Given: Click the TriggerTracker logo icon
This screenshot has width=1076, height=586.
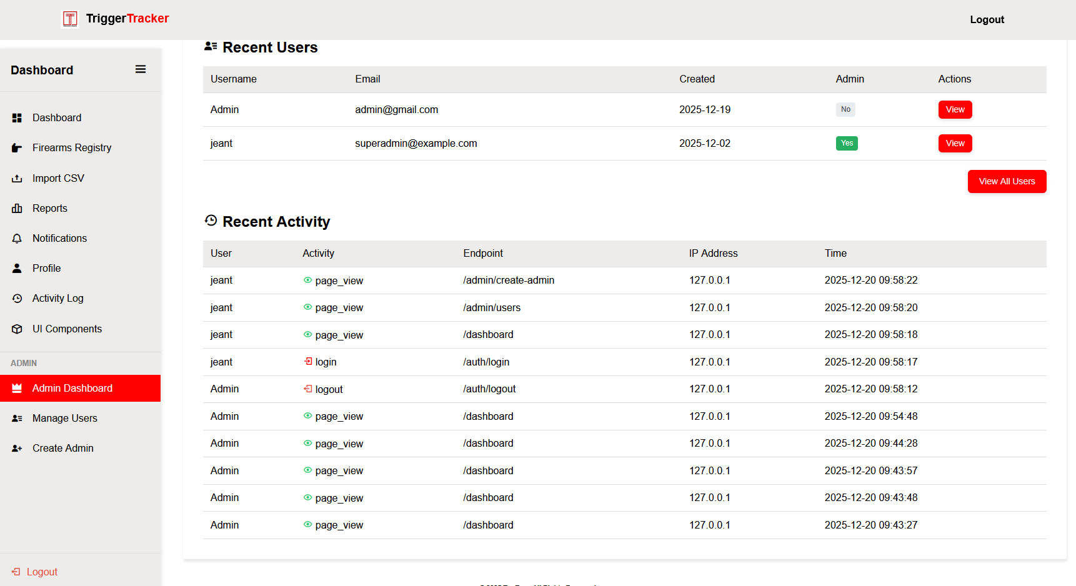Looking at the screenshot, I should [x=69, y=19].
